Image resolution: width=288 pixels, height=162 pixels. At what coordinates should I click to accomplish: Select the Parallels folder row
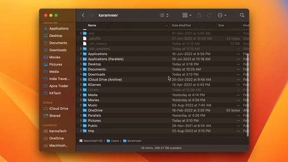[x=162, y=116]
